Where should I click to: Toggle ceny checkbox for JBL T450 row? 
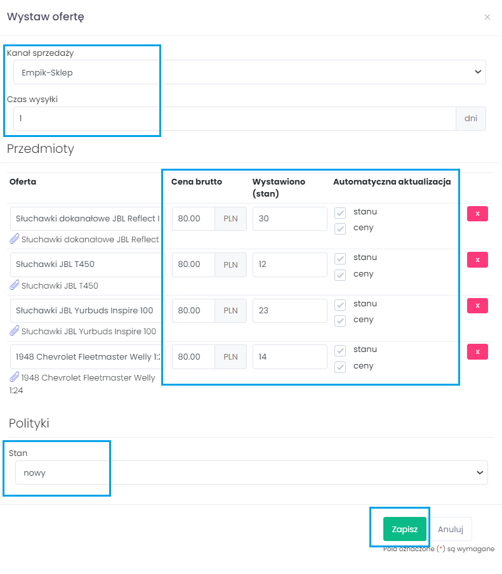click(340, 275)
